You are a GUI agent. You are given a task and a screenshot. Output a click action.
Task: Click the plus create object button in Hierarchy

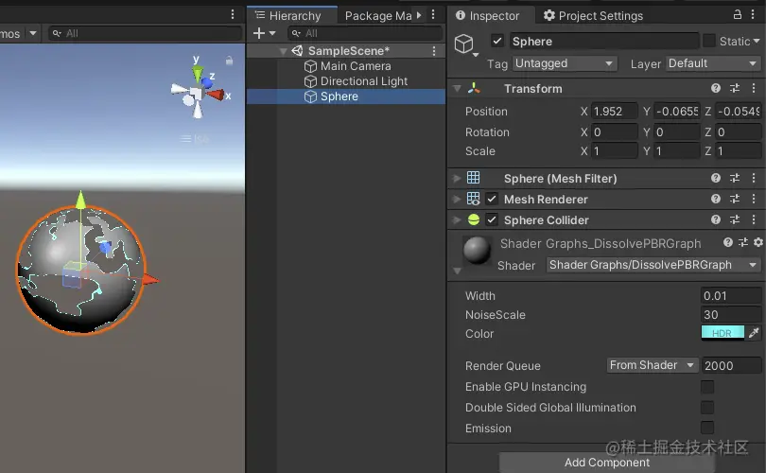click(x=259, y=33)
